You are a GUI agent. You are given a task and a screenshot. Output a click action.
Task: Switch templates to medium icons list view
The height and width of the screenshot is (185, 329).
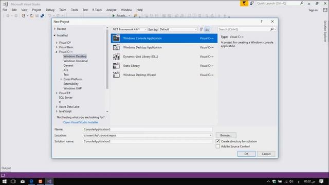tap(207, 29)
